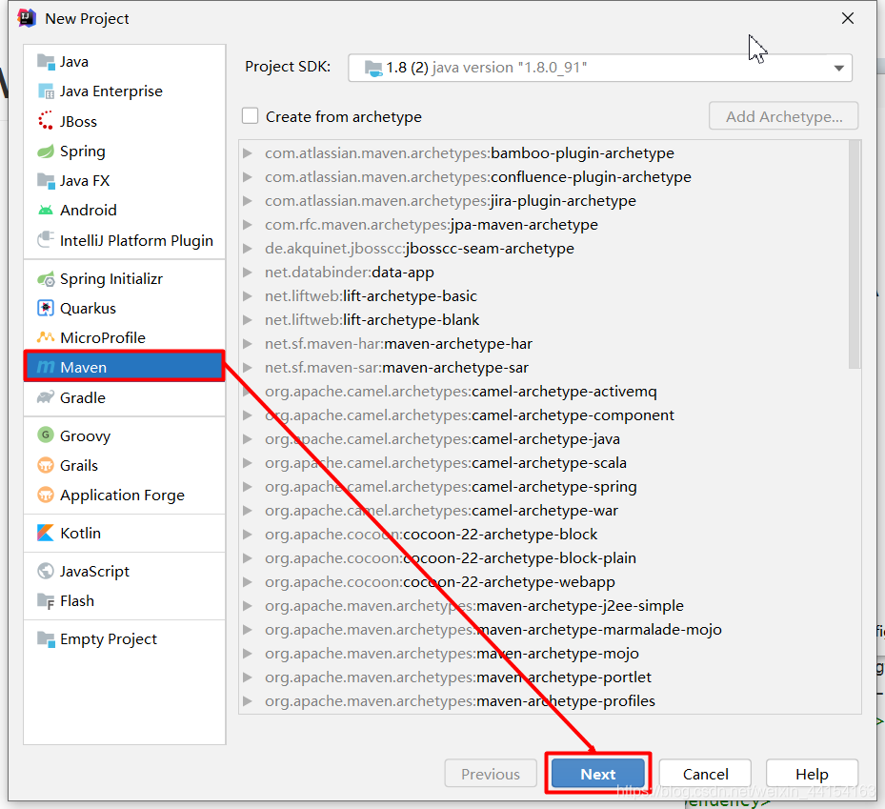
Task: Expand camel-archetype-component node
Action: [247, 415]
